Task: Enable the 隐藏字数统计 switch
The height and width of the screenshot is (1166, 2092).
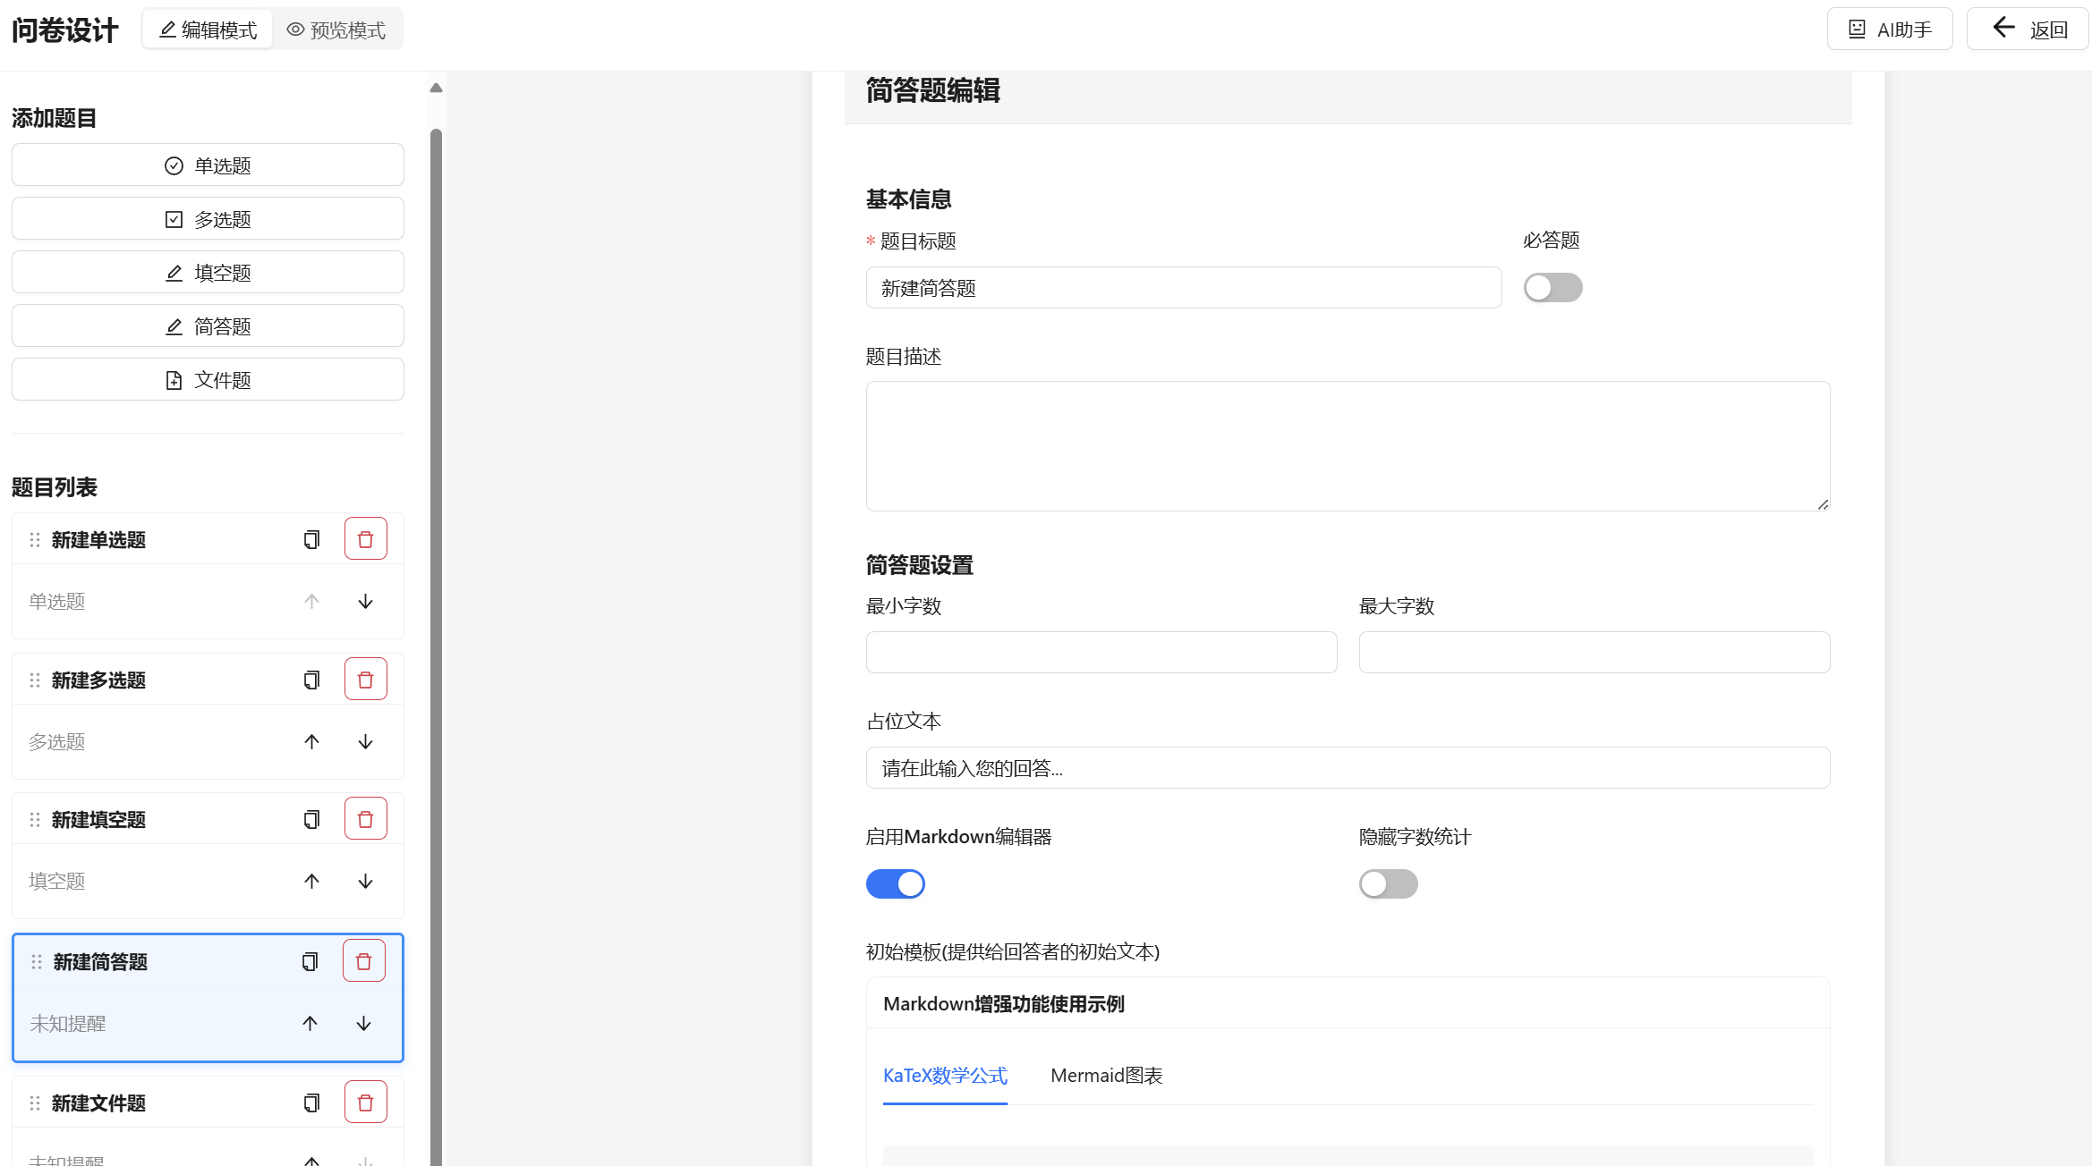Action: (1388, 884)
